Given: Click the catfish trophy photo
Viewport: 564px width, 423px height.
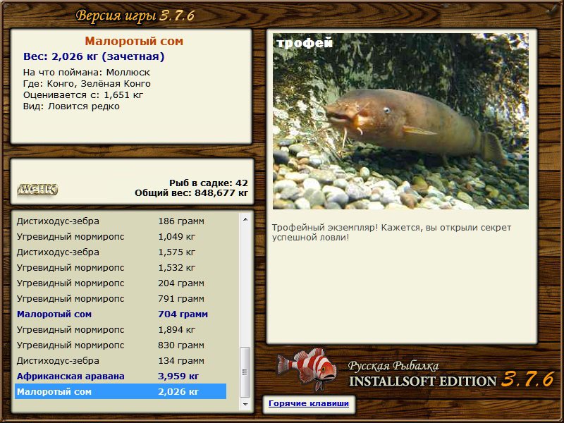Looking at the screenshot, I should click(x=400, y=121).
